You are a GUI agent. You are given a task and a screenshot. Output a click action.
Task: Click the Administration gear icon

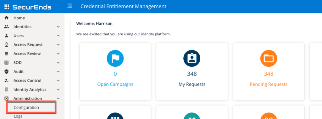(7, 99)
